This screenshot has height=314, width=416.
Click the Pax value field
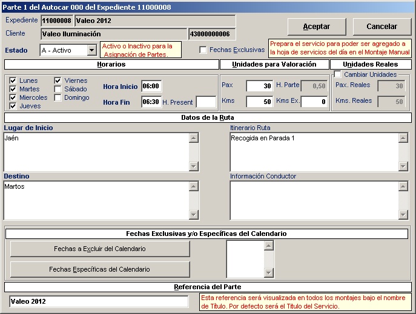tap(259, 86)
